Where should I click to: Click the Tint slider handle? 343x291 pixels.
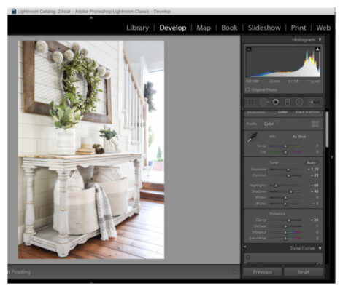(x=285, y=152)
